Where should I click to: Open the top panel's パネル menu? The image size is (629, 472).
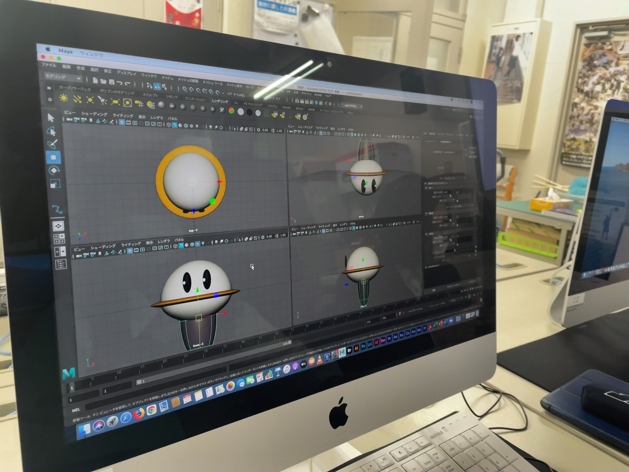172,119
